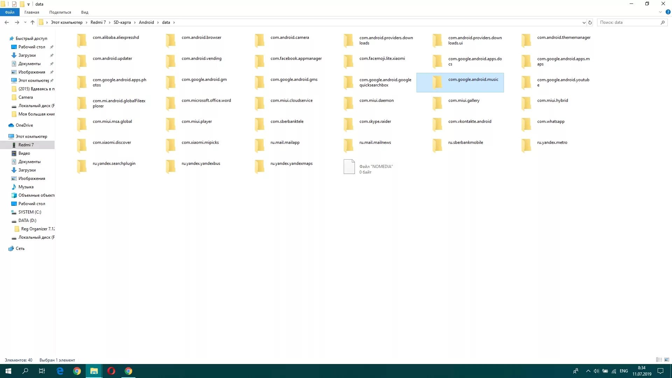The image size is (672, 378).
Task: Open DATA (D:) drive in sidebar
Action: [x=27, y=220]
